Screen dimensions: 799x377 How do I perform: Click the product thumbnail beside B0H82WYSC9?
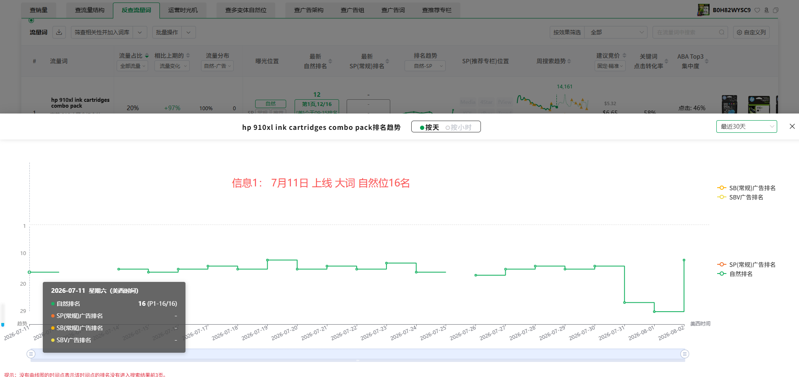click(703, 10)
